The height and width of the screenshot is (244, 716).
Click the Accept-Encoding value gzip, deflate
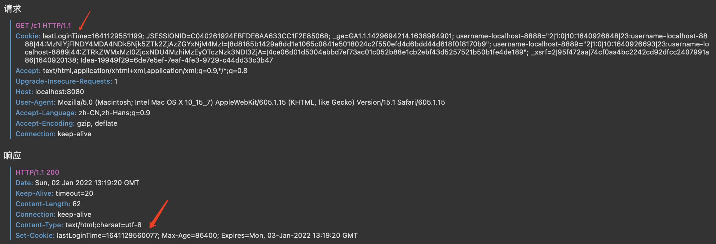[x=97, y=123]
